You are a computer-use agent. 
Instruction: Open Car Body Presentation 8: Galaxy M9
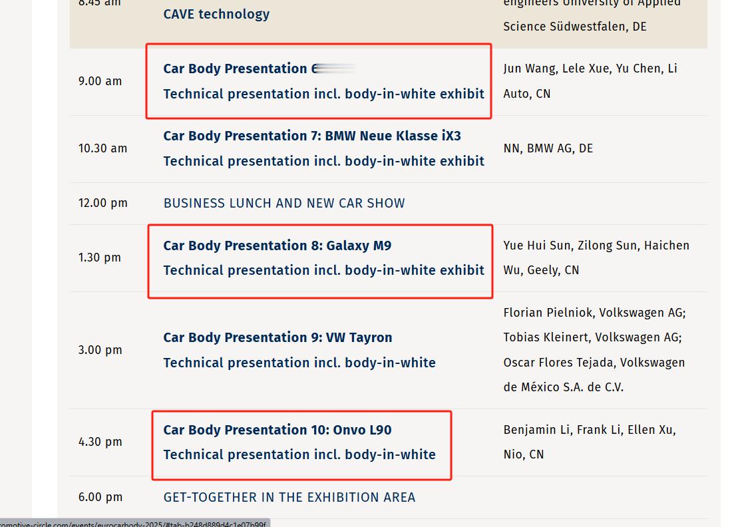[x=277, y=246]
